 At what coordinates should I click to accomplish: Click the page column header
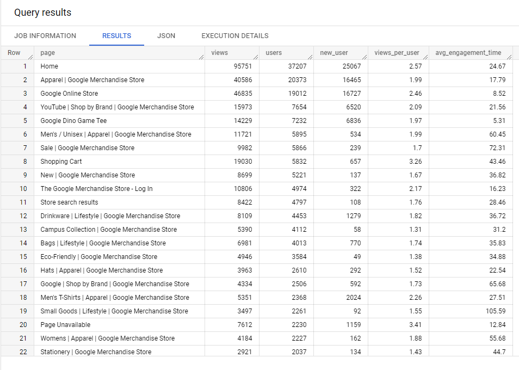(x=120, y=53)
